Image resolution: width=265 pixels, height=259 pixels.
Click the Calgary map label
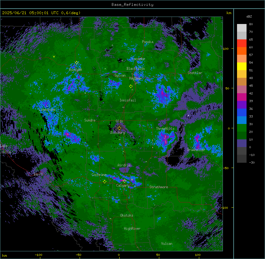coord(123,185)
